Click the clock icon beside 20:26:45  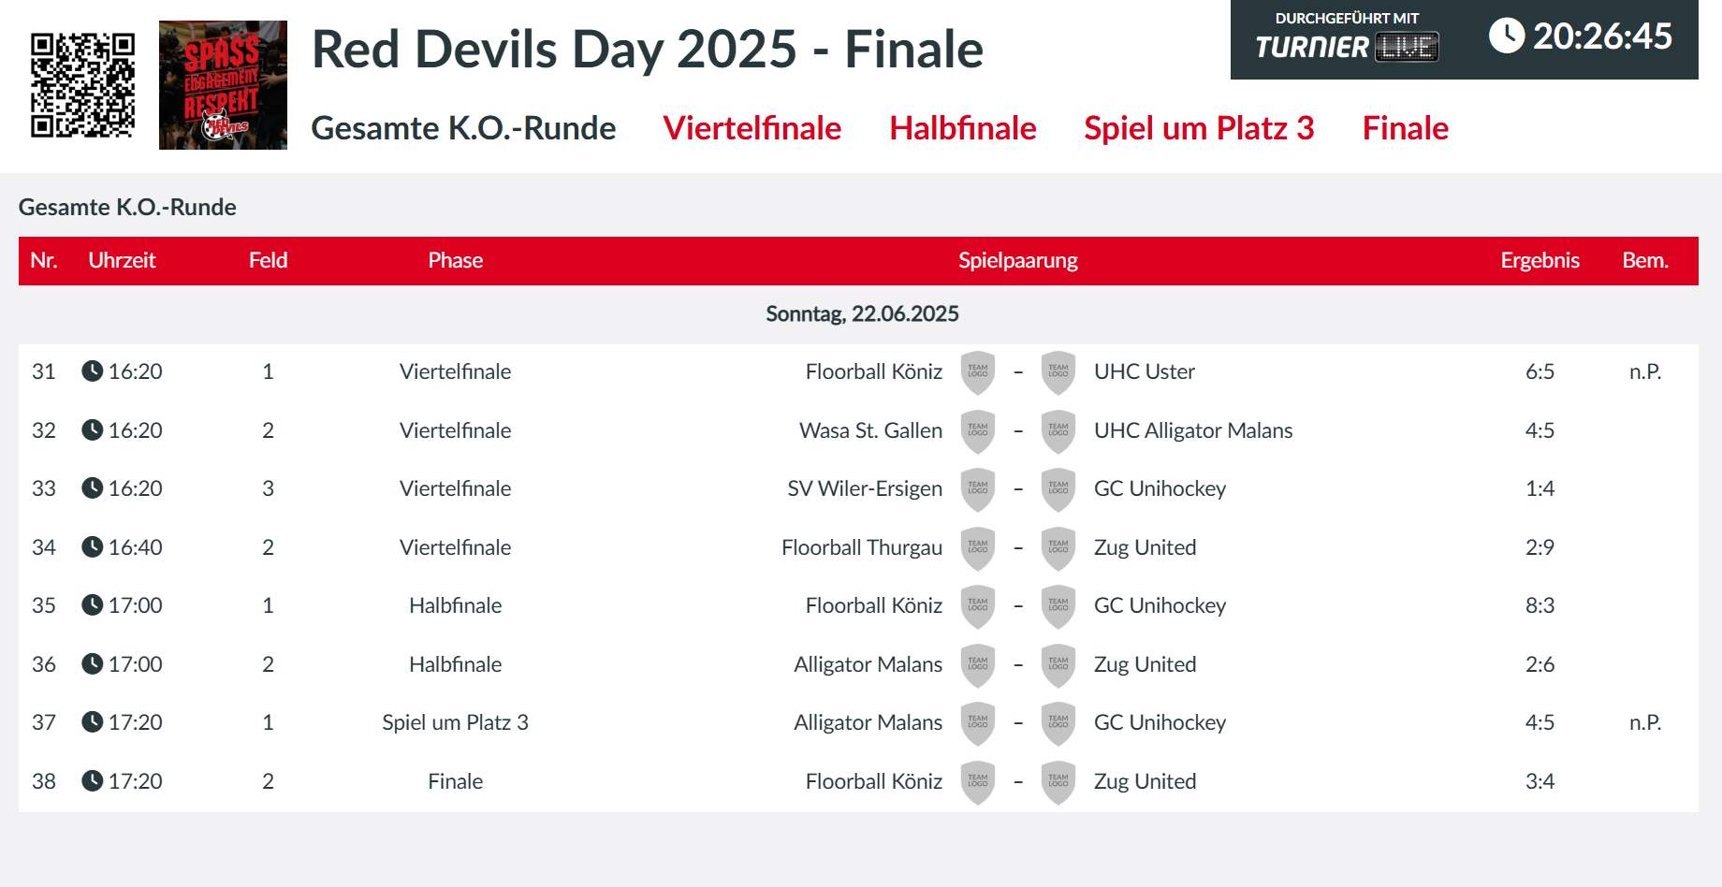(x=1506, y=36)
